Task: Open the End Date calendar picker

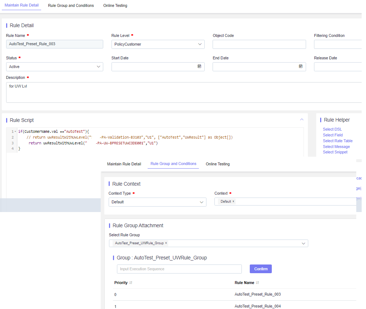Action: (301, 67)
